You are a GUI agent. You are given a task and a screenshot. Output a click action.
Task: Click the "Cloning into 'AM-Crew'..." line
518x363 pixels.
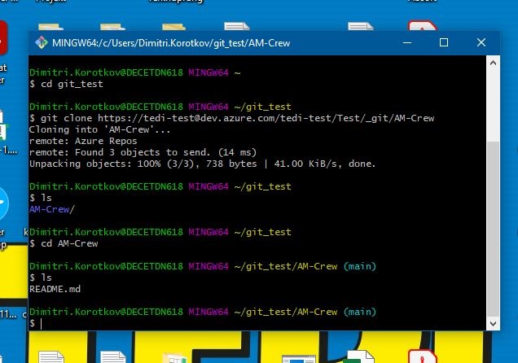[x=99, y=129]
